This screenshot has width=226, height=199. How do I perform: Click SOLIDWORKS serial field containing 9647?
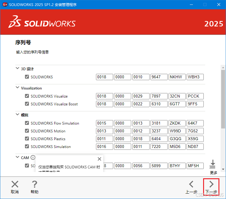click(159, 77)
